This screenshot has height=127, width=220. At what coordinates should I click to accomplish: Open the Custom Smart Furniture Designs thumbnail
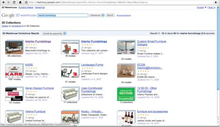point(126,47)
